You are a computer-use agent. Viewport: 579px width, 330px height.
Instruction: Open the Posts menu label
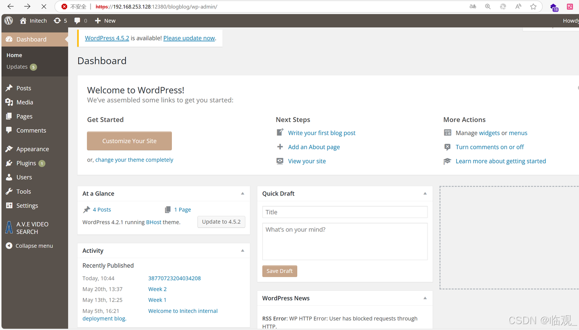pos(24,88)
